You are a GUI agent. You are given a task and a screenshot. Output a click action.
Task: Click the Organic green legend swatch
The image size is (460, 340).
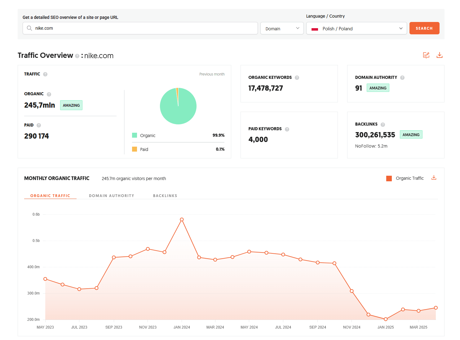135,135
